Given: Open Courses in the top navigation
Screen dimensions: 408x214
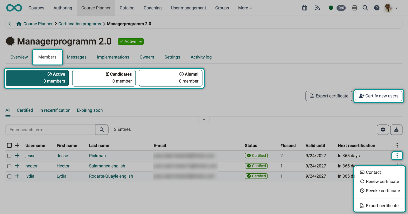Looking at the screenshot, I should point(37,8).
